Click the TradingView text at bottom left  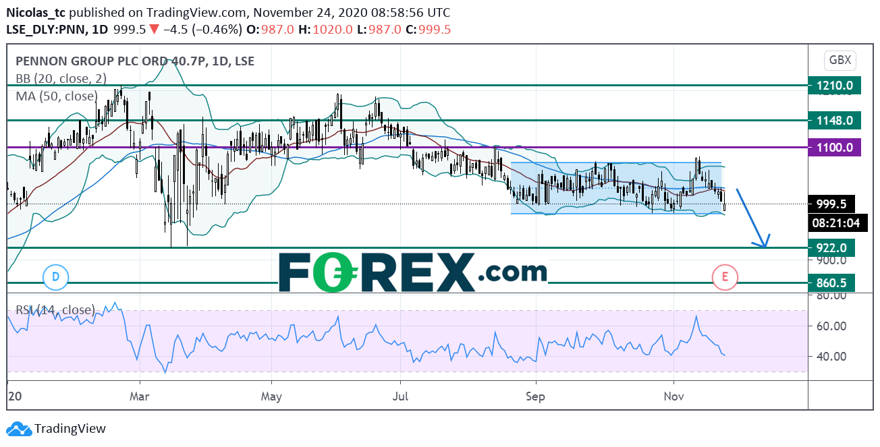pos(70,429)
